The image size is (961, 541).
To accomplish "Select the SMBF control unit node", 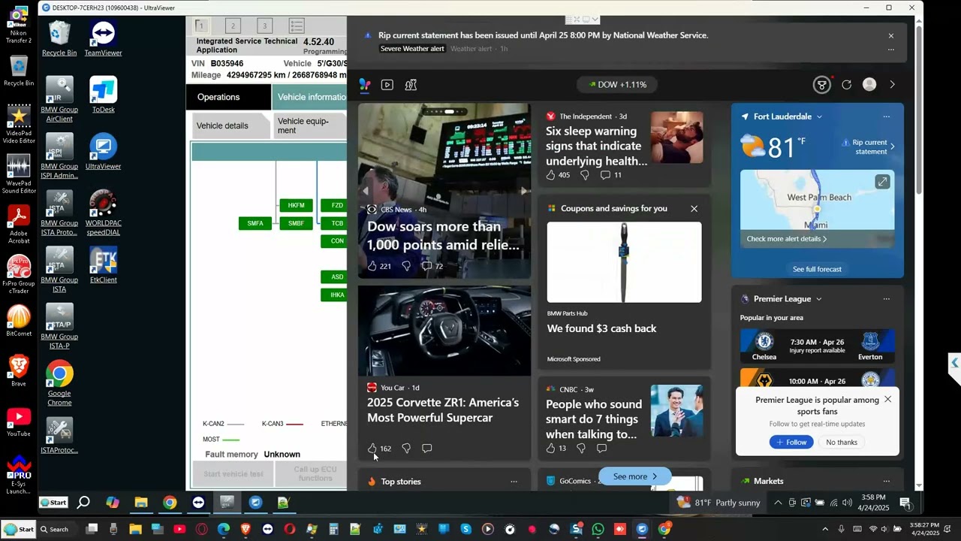I will pos(296,223).
